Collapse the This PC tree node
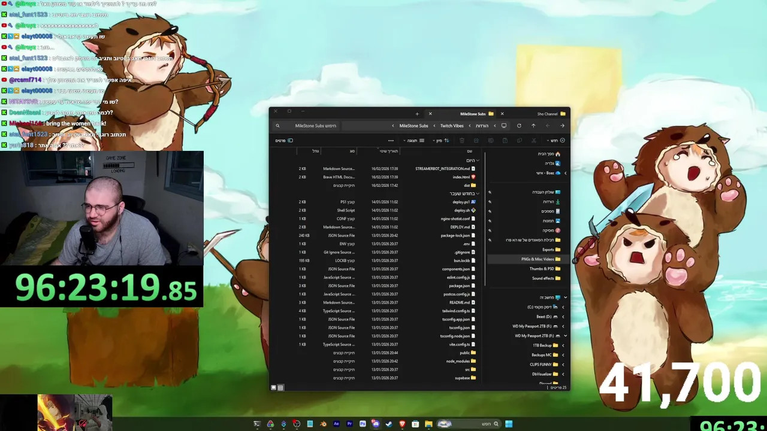 tap(565, 298)
